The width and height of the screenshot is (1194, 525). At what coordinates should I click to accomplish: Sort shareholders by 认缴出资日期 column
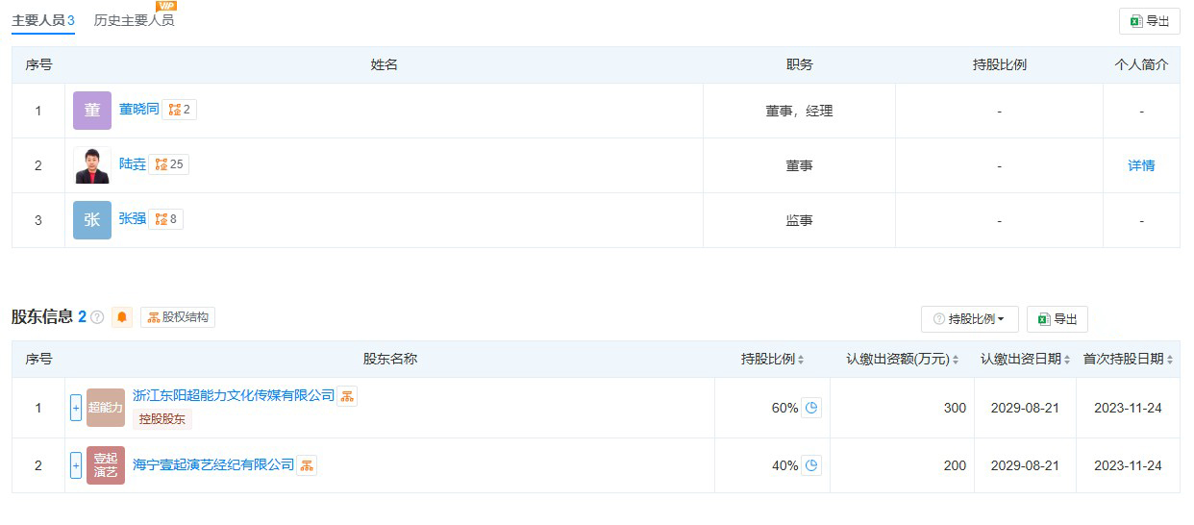(1026, 360)
